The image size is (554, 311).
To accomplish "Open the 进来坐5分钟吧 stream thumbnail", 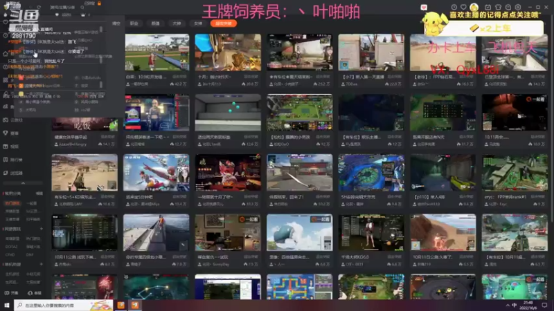I will (157, 172).
